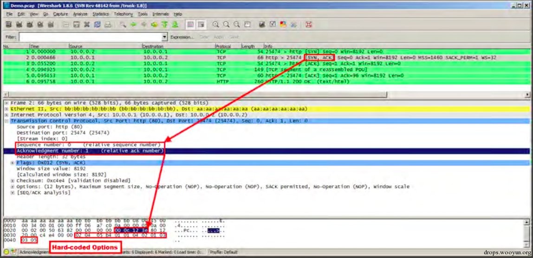Viewport: 533px width, 258px height.
Task: Expand the [SEQ/ACK analysis] node
Action: coord(13,193)
